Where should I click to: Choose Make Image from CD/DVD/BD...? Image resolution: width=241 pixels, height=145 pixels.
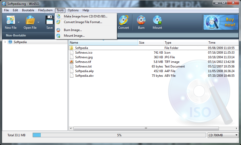click(x=86, y=16)
